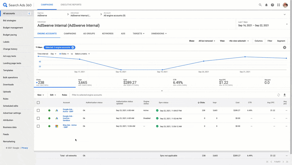
Task: Change the Time interval Day dropdown
Action: (54, 54)
